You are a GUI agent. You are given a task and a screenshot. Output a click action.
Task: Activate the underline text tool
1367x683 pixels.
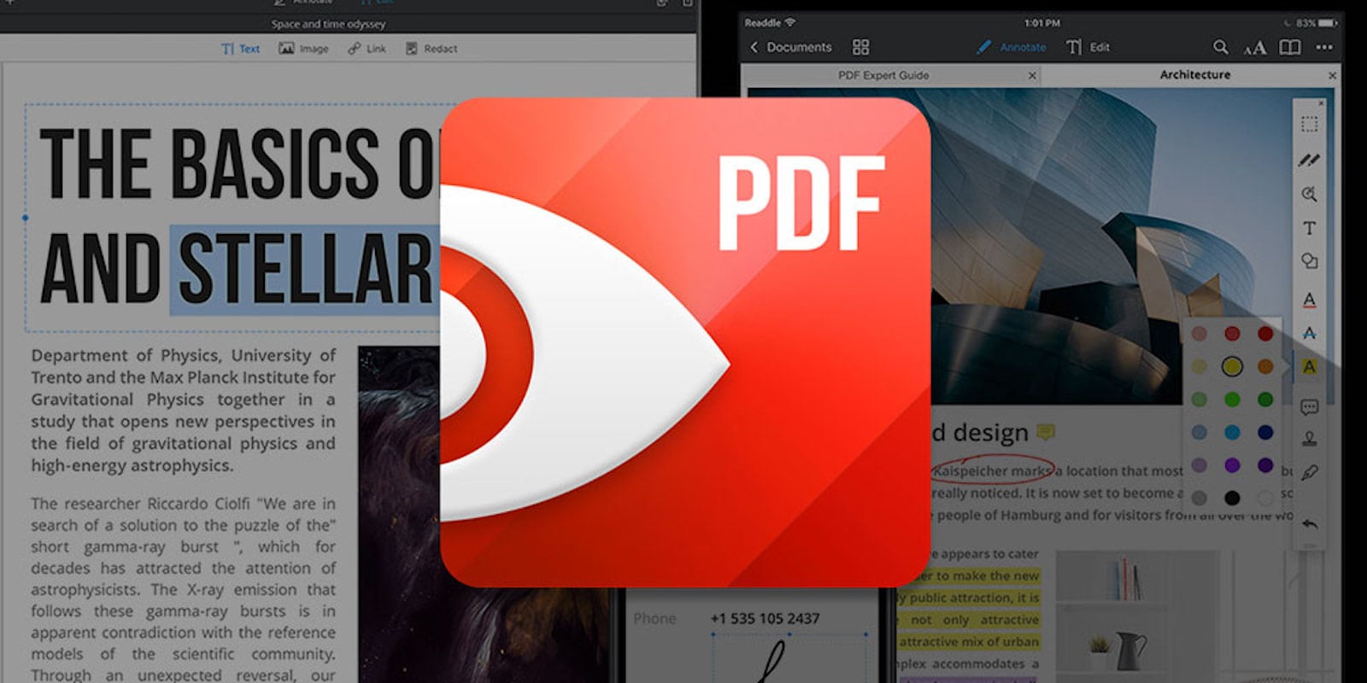(1309, 300)
